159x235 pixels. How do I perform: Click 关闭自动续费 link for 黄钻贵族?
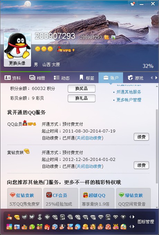[x=89, y=166]
